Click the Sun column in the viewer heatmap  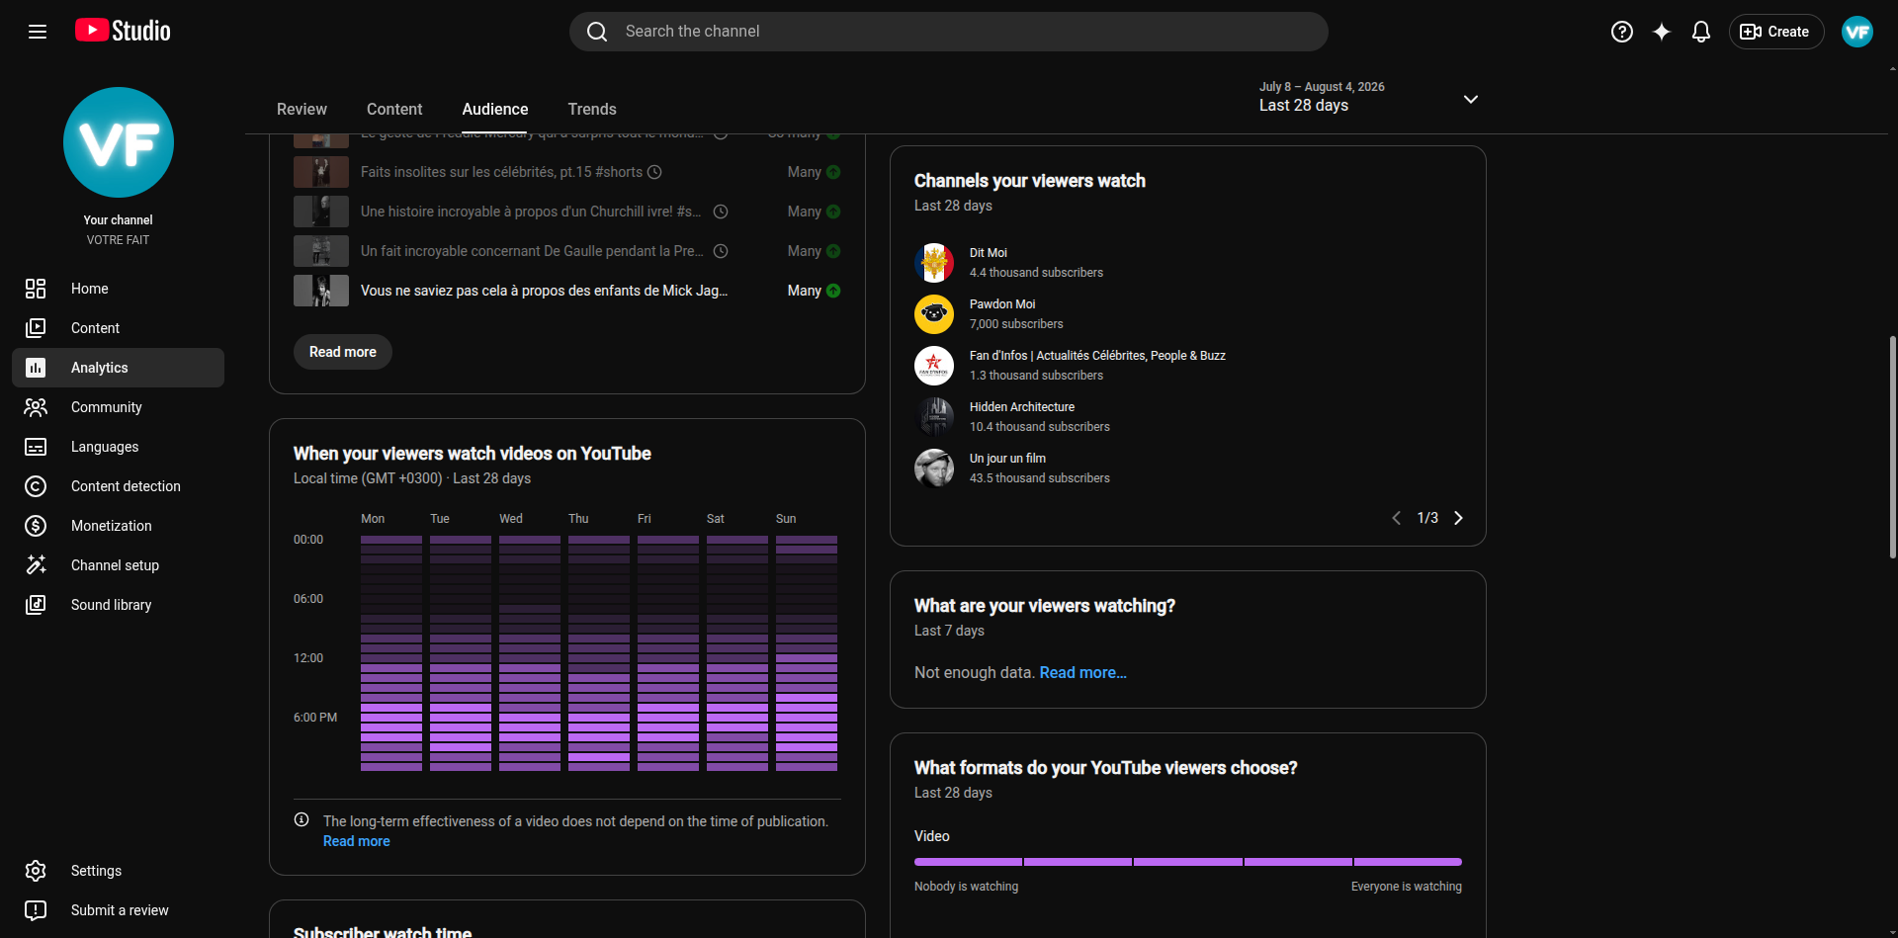[807, 653]
